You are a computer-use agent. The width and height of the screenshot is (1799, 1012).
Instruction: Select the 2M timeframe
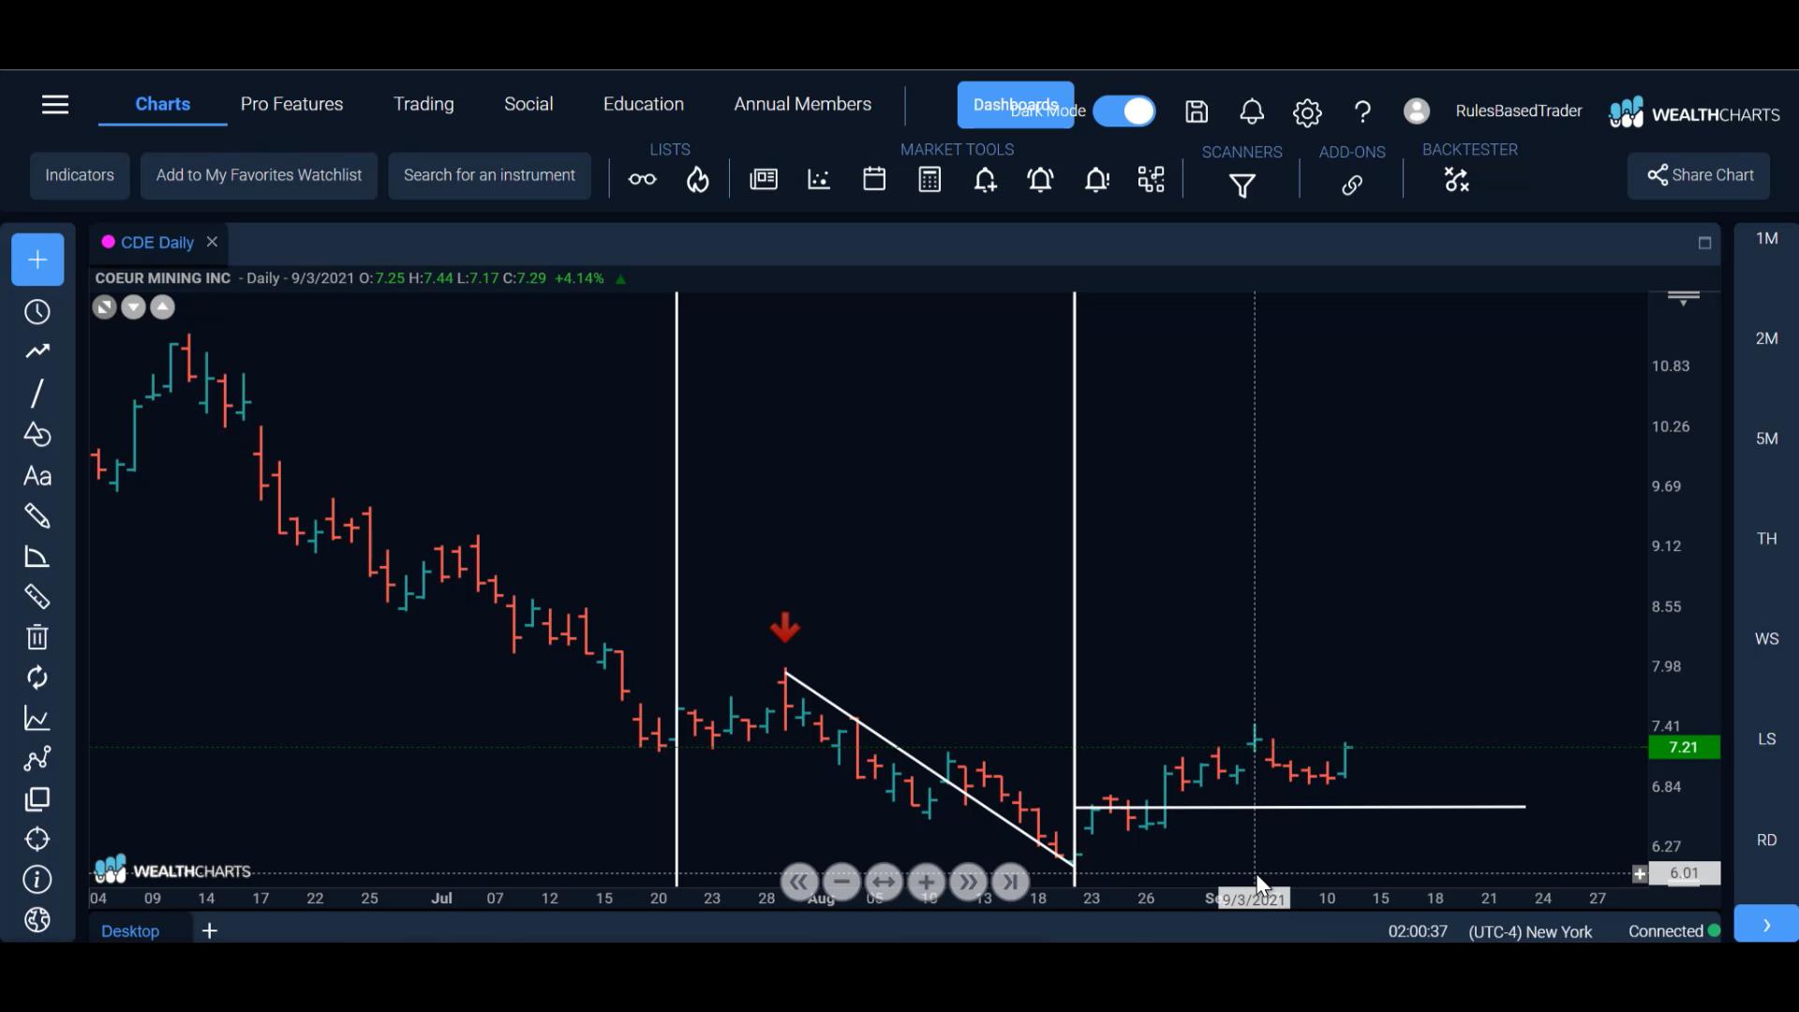1767,338
